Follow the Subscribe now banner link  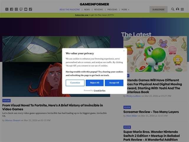pyautogui.click(x=82, y=15)
